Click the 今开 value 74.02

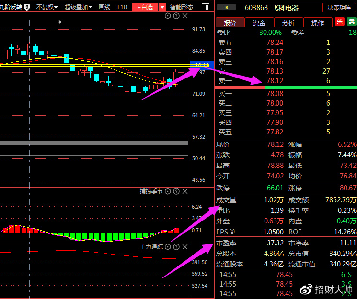[x=275, y=176]
